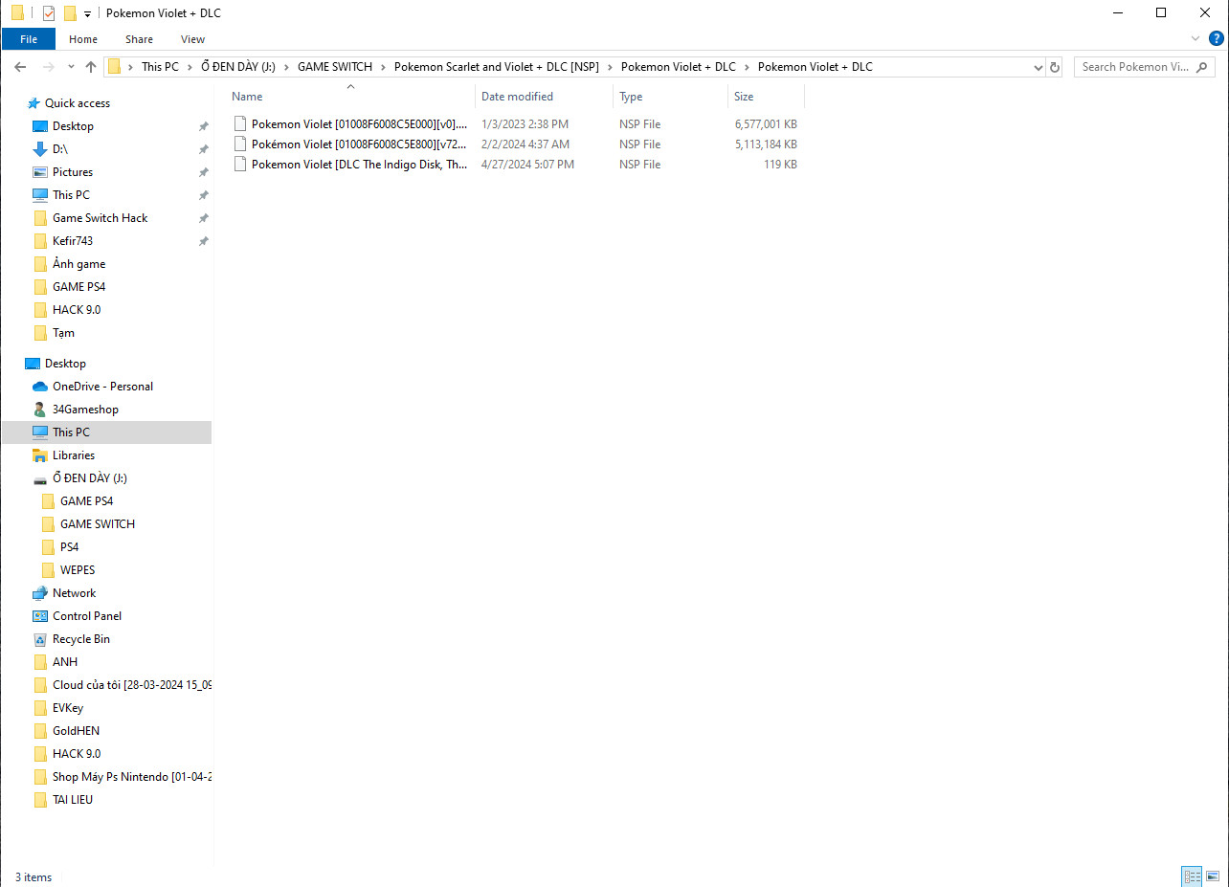
Task: Click New folder icon in Quick Access Toolbar
Action: tap(70, 13)
